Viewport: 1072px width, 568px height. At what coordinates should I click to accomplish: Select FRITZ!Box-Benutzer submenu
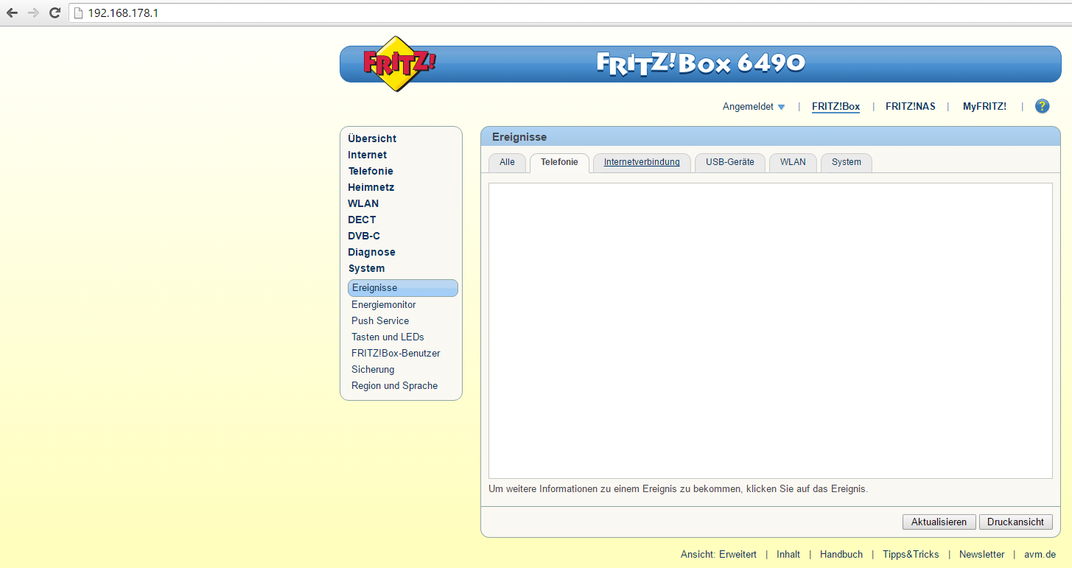click(x=396, y=353)
